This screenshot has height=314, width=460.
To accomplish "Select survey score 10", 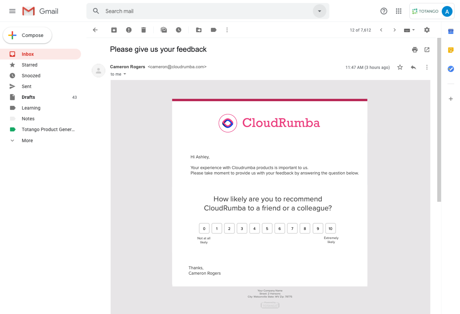I will tap(330, 229).
